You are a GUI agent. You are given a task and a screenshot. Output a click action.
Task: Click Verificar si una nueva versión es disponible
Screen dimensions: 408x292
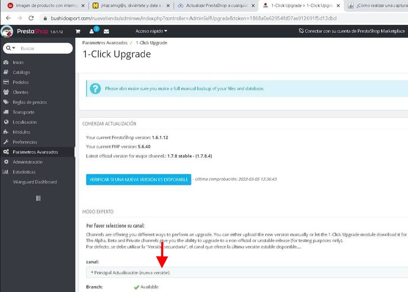point(139,180)
